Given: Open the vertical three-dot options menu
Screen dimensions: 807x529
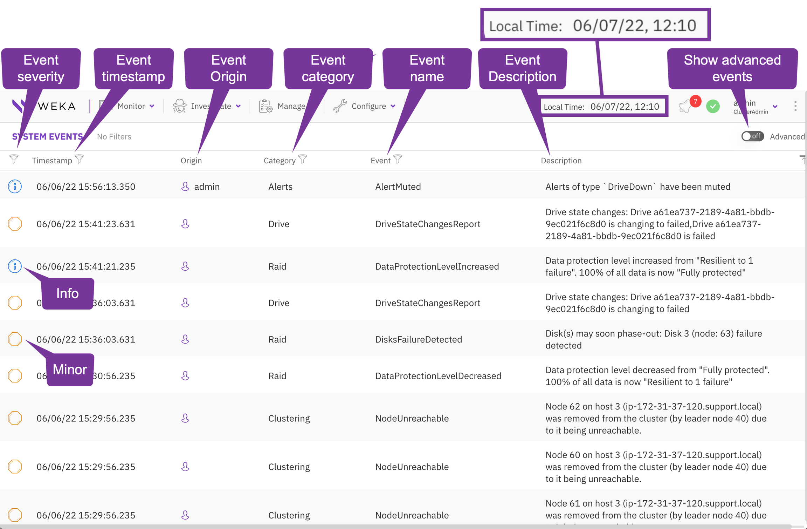Looking at the screenshot, I should click(795, 106).
